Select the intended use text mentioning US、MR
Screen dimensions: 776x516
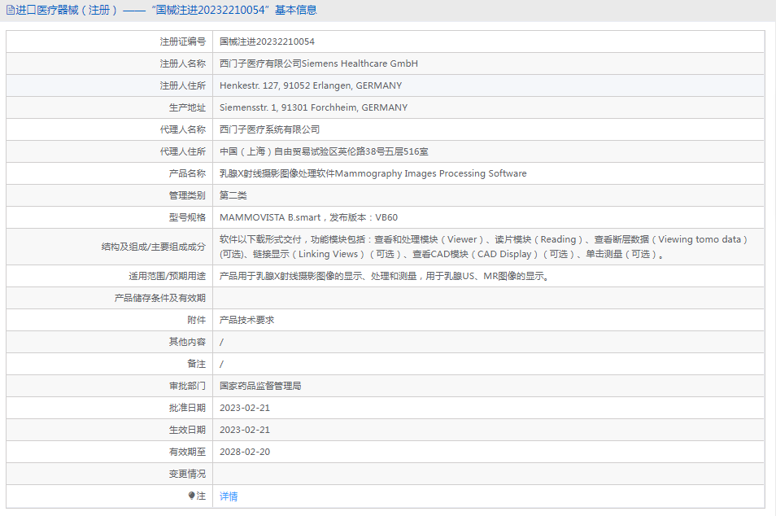pyautogui.click(x=385, y=276)
